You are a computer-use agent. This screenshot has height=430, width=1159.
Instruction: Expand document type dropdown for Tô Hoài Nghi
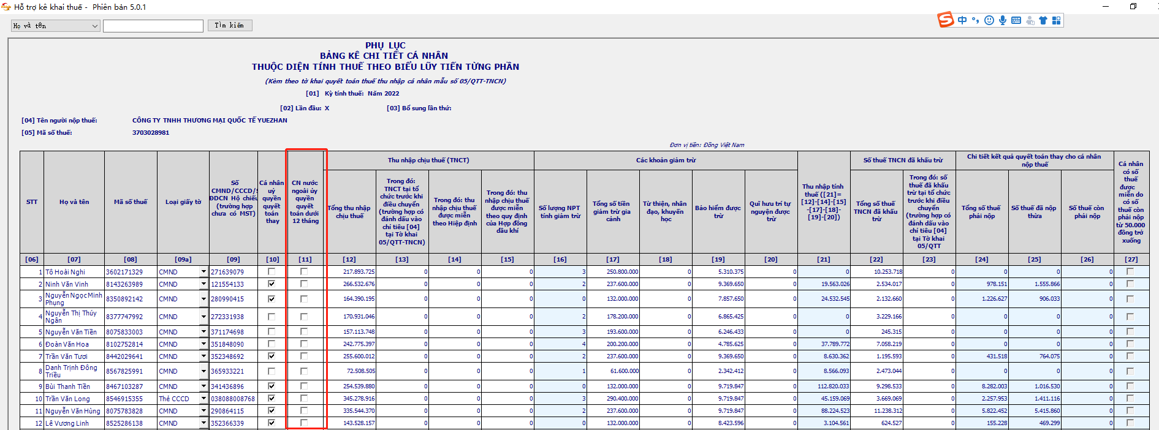pos(203,271)
